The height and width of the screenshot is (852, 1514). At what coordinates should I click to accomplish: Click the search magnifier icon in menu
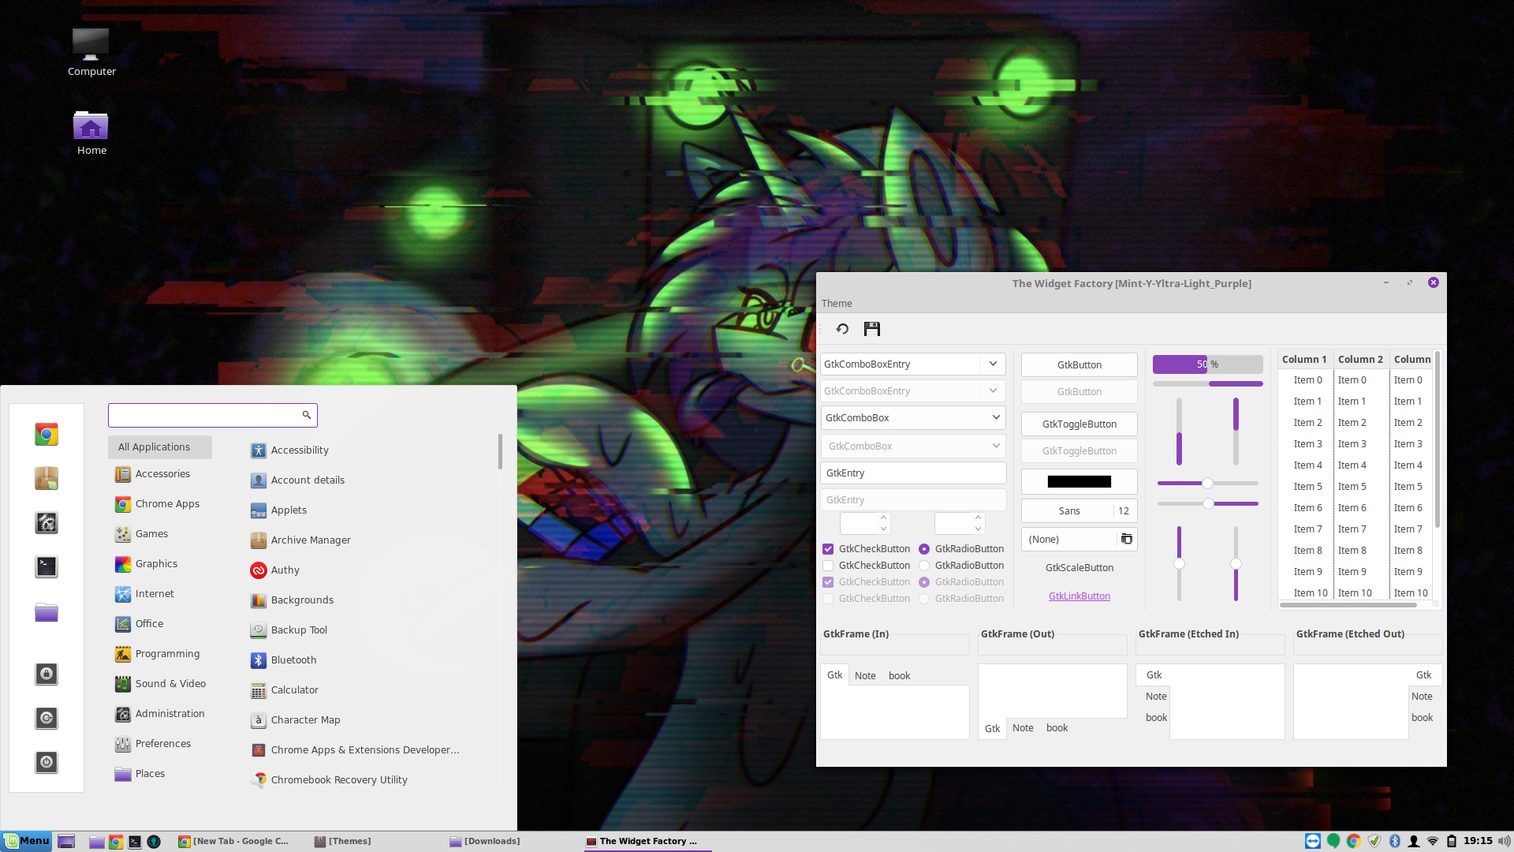pos(307,415)
